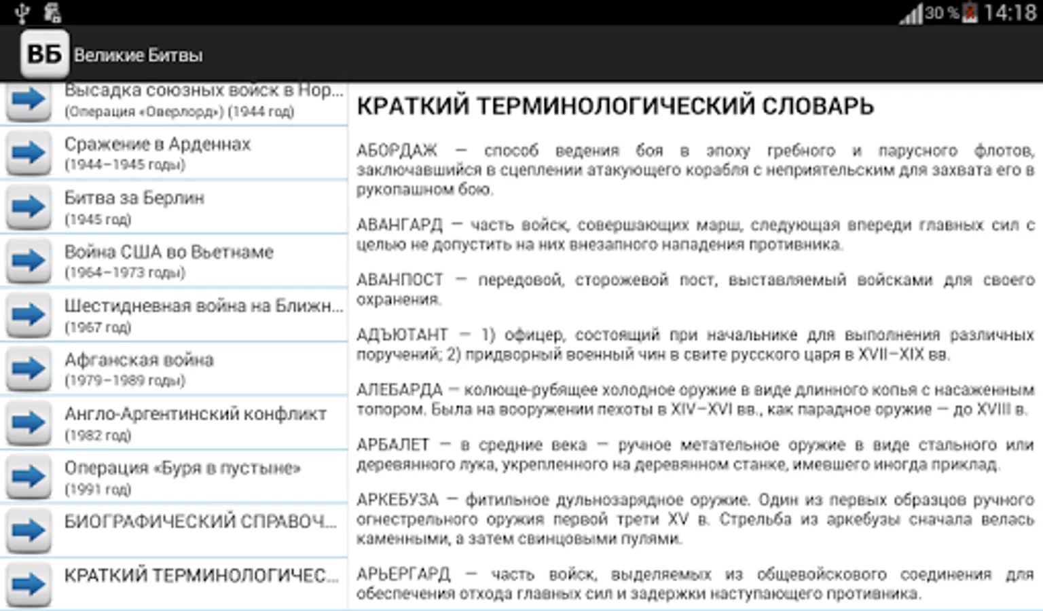This screenshot has width=1043, height=611.
Task: Tap the arrow icon beside Афганская война
Action: click(x=29, y=369)
